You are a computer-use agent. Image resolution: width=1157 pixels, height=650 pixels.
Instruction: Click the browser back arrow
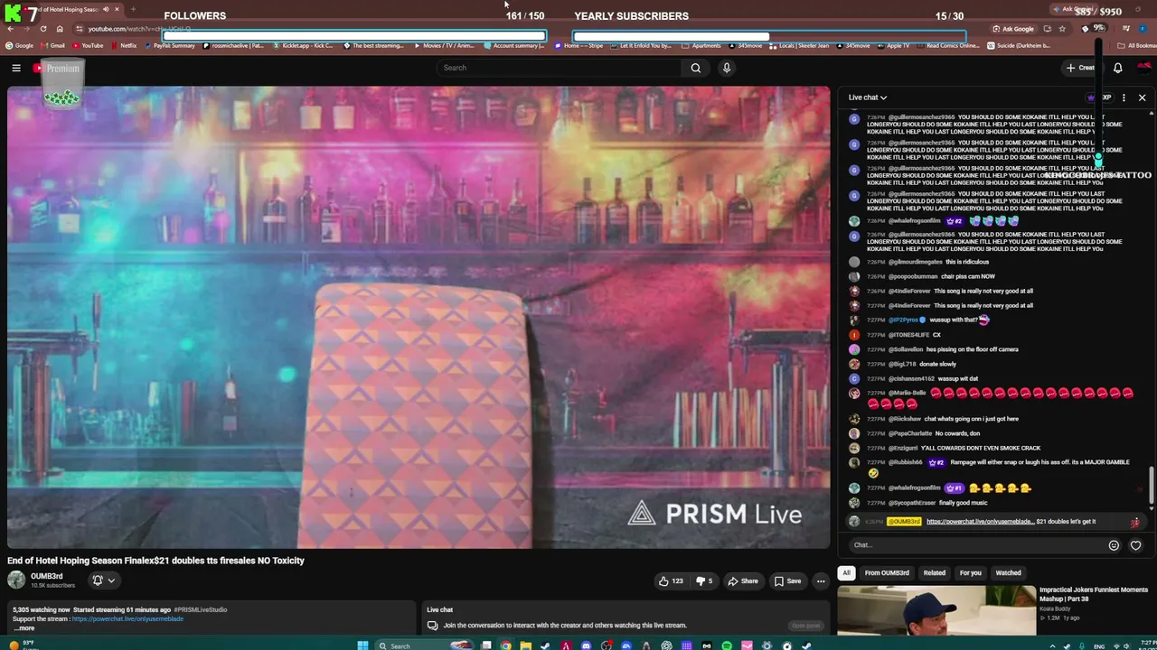click(10, 29)
